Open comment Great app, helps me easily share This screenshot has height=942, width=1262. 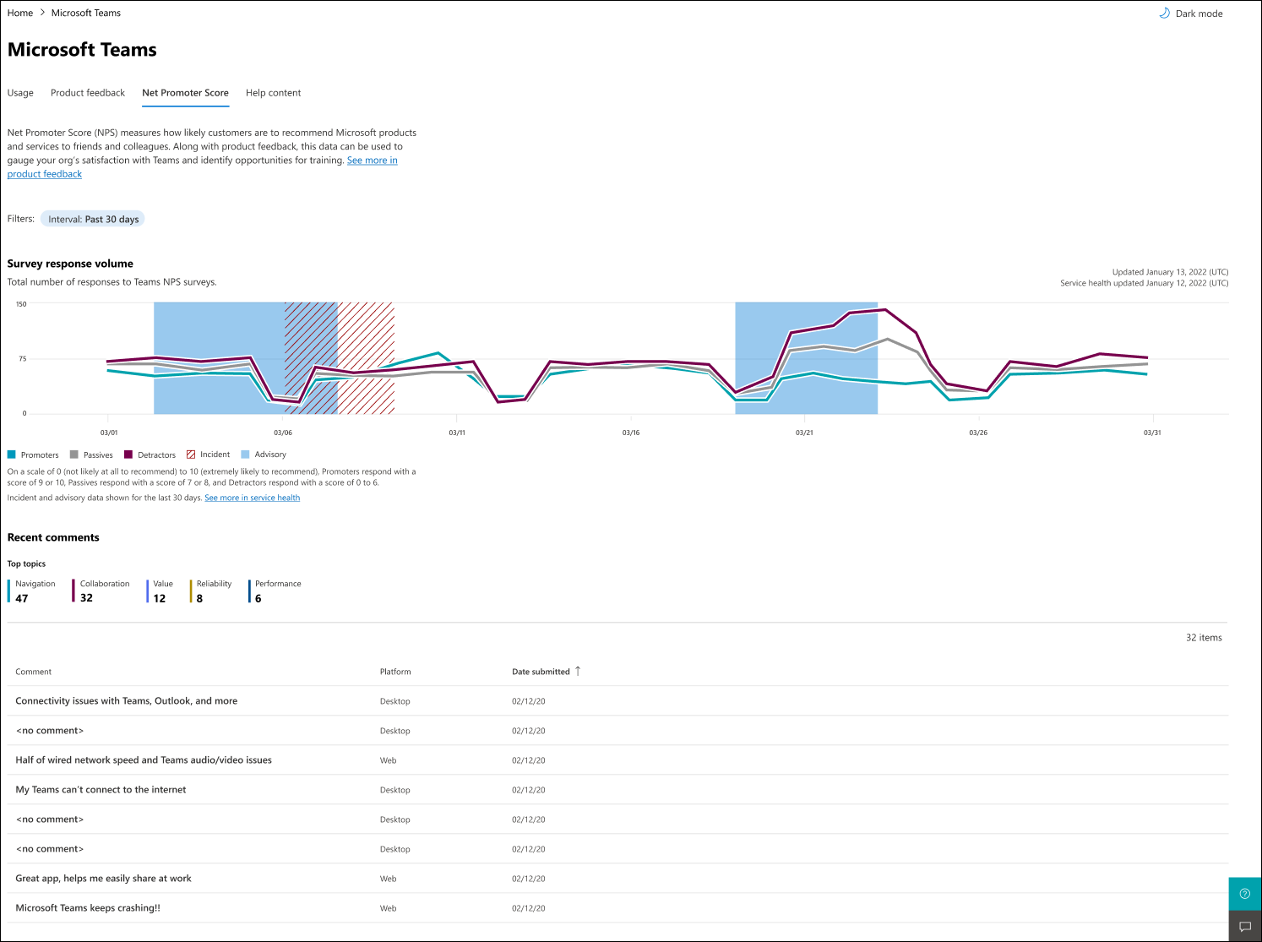coord(103,878)
